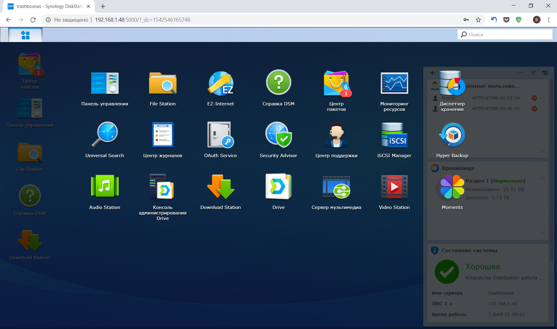
Task: Minimize the widget panel
Action: pos(521,73)
